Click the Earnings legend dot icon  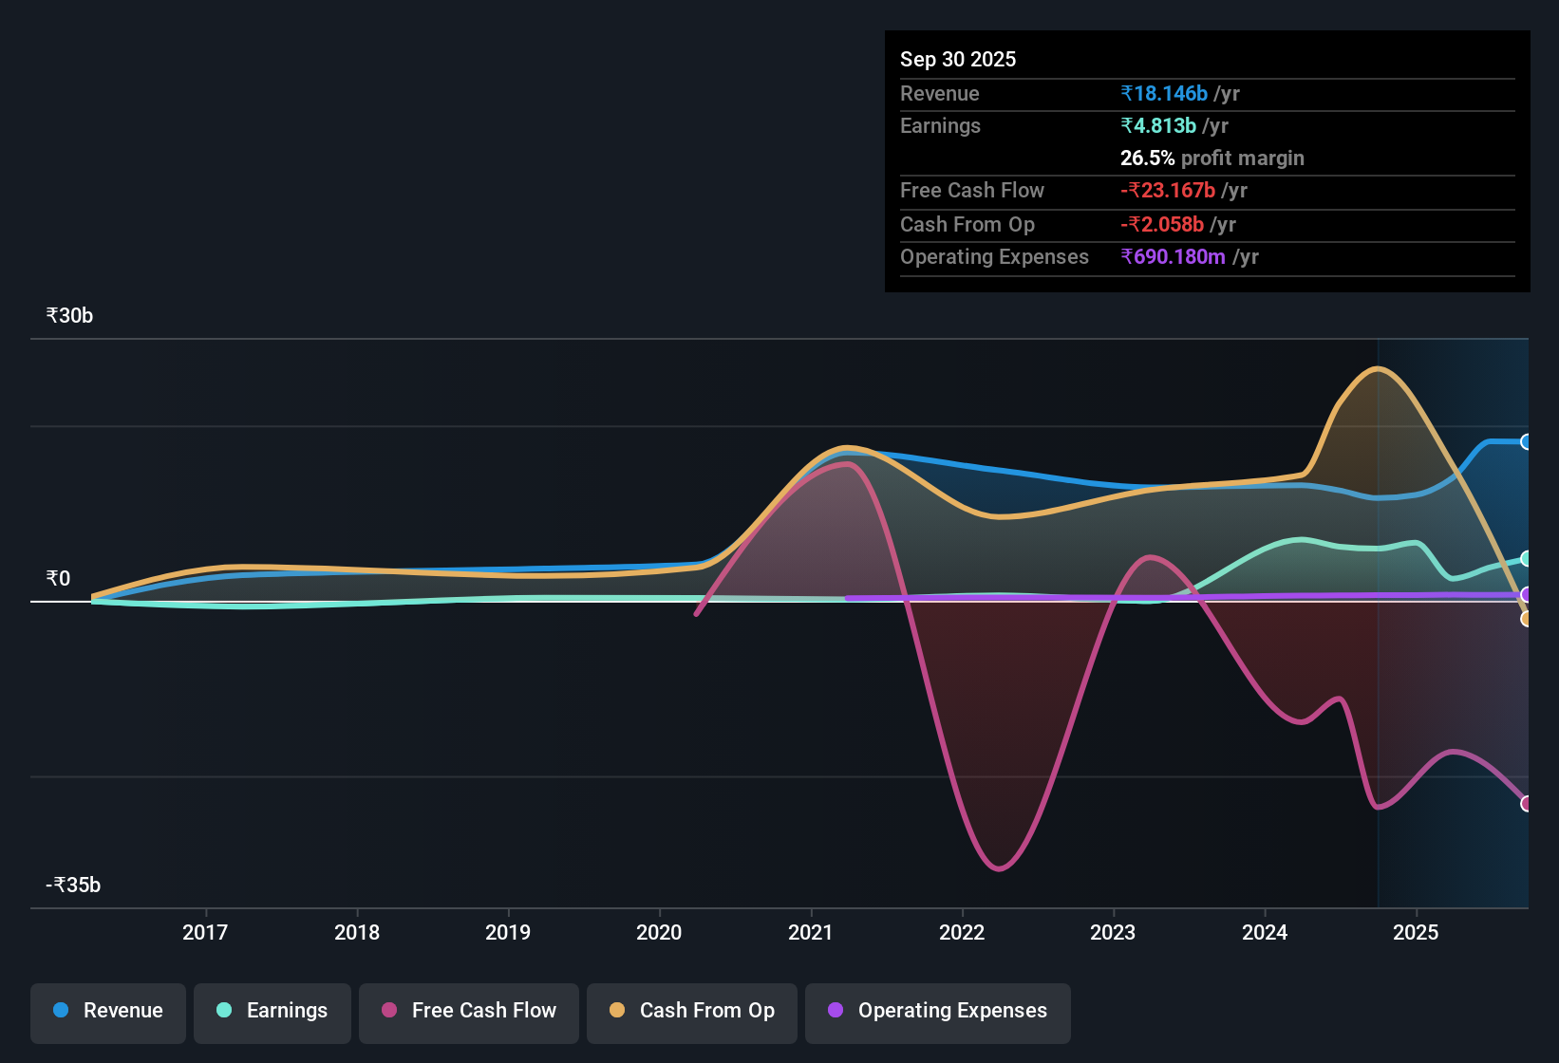(224, 1012)
